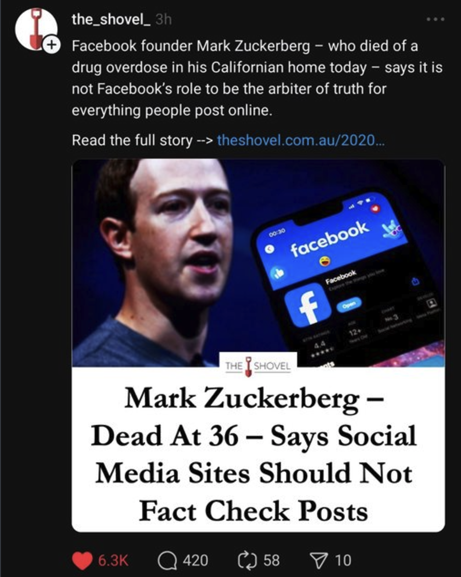Open the three-dot more options menu

[435, 19]
